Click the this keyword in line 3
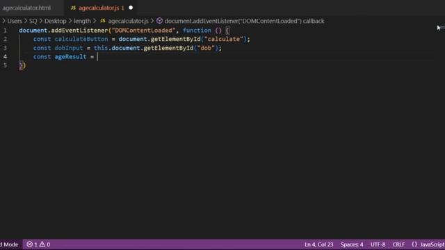Screen dimensions: 445x250 click(101, 48)
